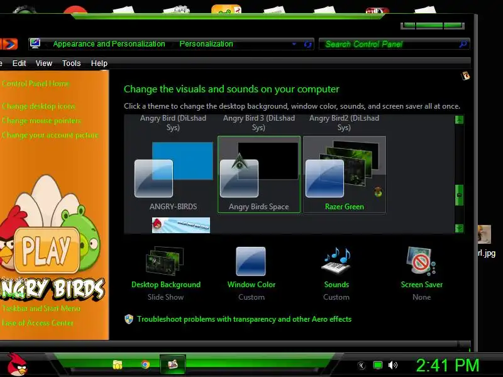Open Taskbar and Start Menu link

[x=41, y=309]
